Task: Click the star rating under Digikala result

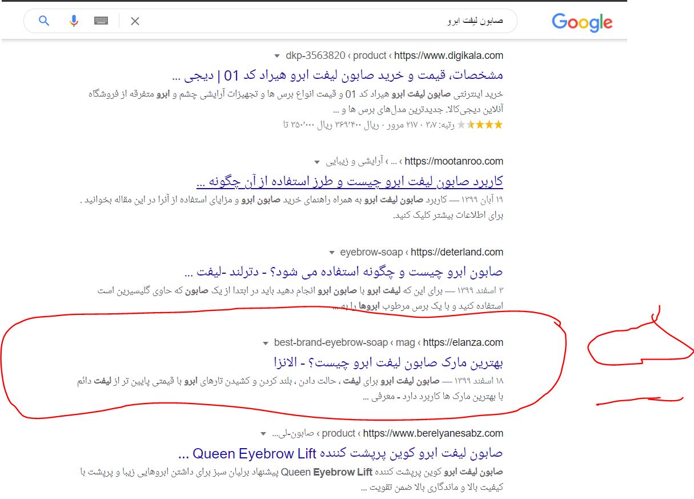Action: pos(480,125)
